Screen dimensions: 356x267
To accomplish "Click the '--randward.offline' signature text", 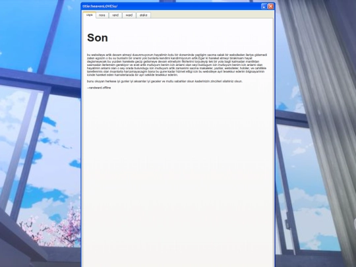I will click(99, 88).
